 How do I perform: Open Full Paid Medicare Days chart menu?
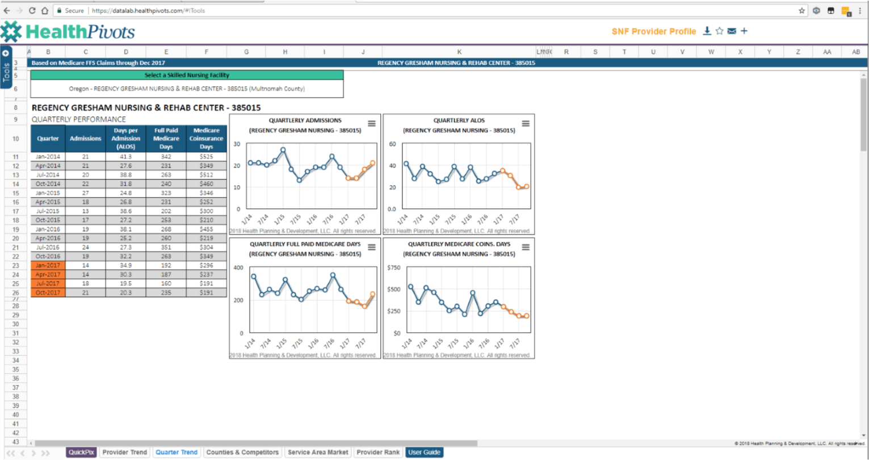(x=371, y=247)
